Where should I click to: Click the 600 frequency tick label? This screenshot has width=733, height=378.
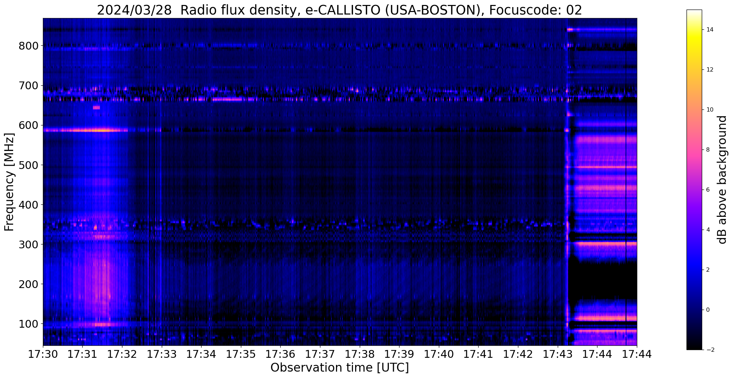[x=28, y=125]
